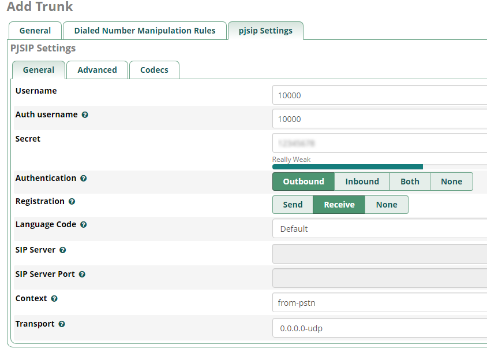This screenshot has width=487, height=359.
Task: Select General sub-tab under PJSIP Settings
Action: (x=39, y=70)
